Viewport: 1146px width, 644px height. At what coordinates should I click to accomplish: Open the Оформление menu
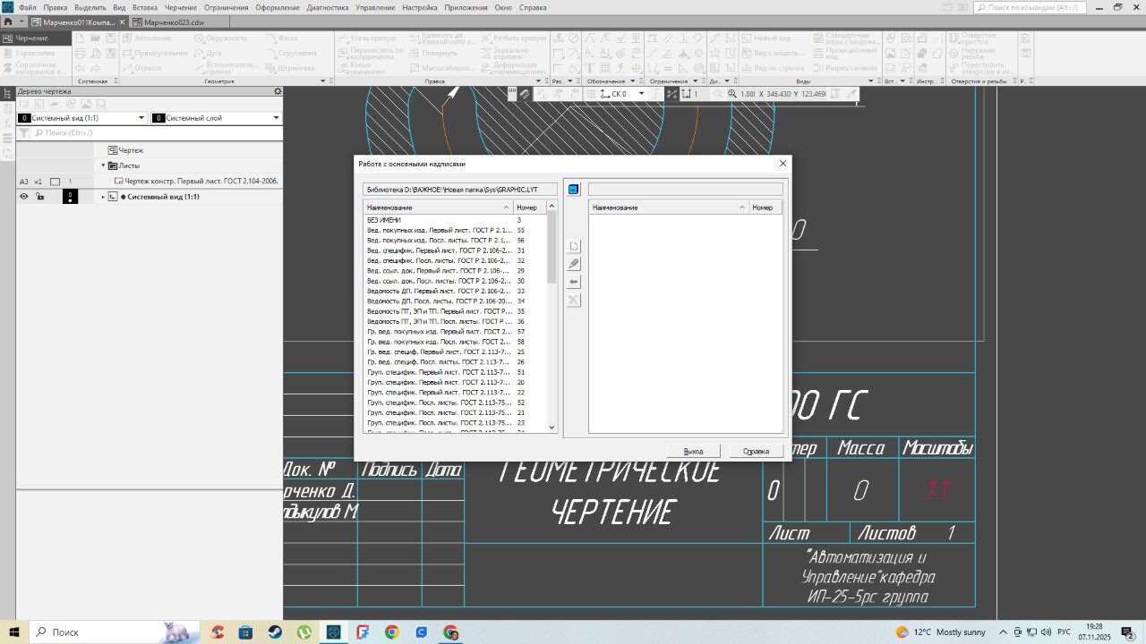pyautogui.click(x=277, y=7)
